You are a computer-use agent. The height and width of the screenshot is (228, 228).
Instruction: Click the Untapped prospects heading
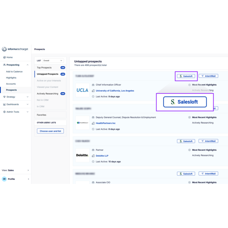tap(88, 61)
